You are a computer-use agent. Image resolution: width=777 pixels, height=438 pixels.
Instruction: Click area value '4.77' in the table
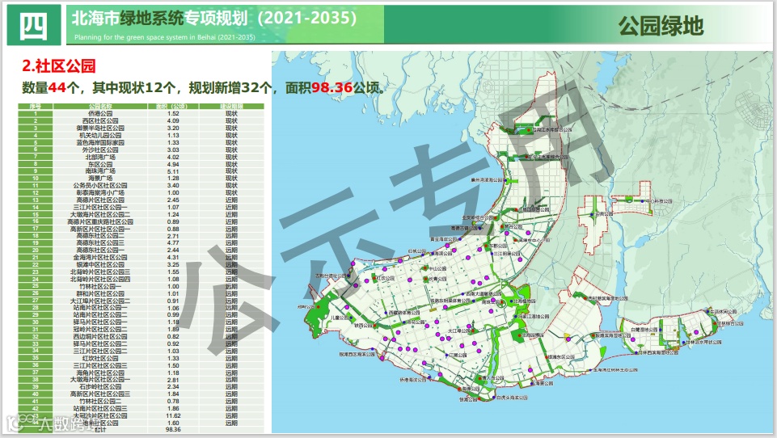pos(174,243)
